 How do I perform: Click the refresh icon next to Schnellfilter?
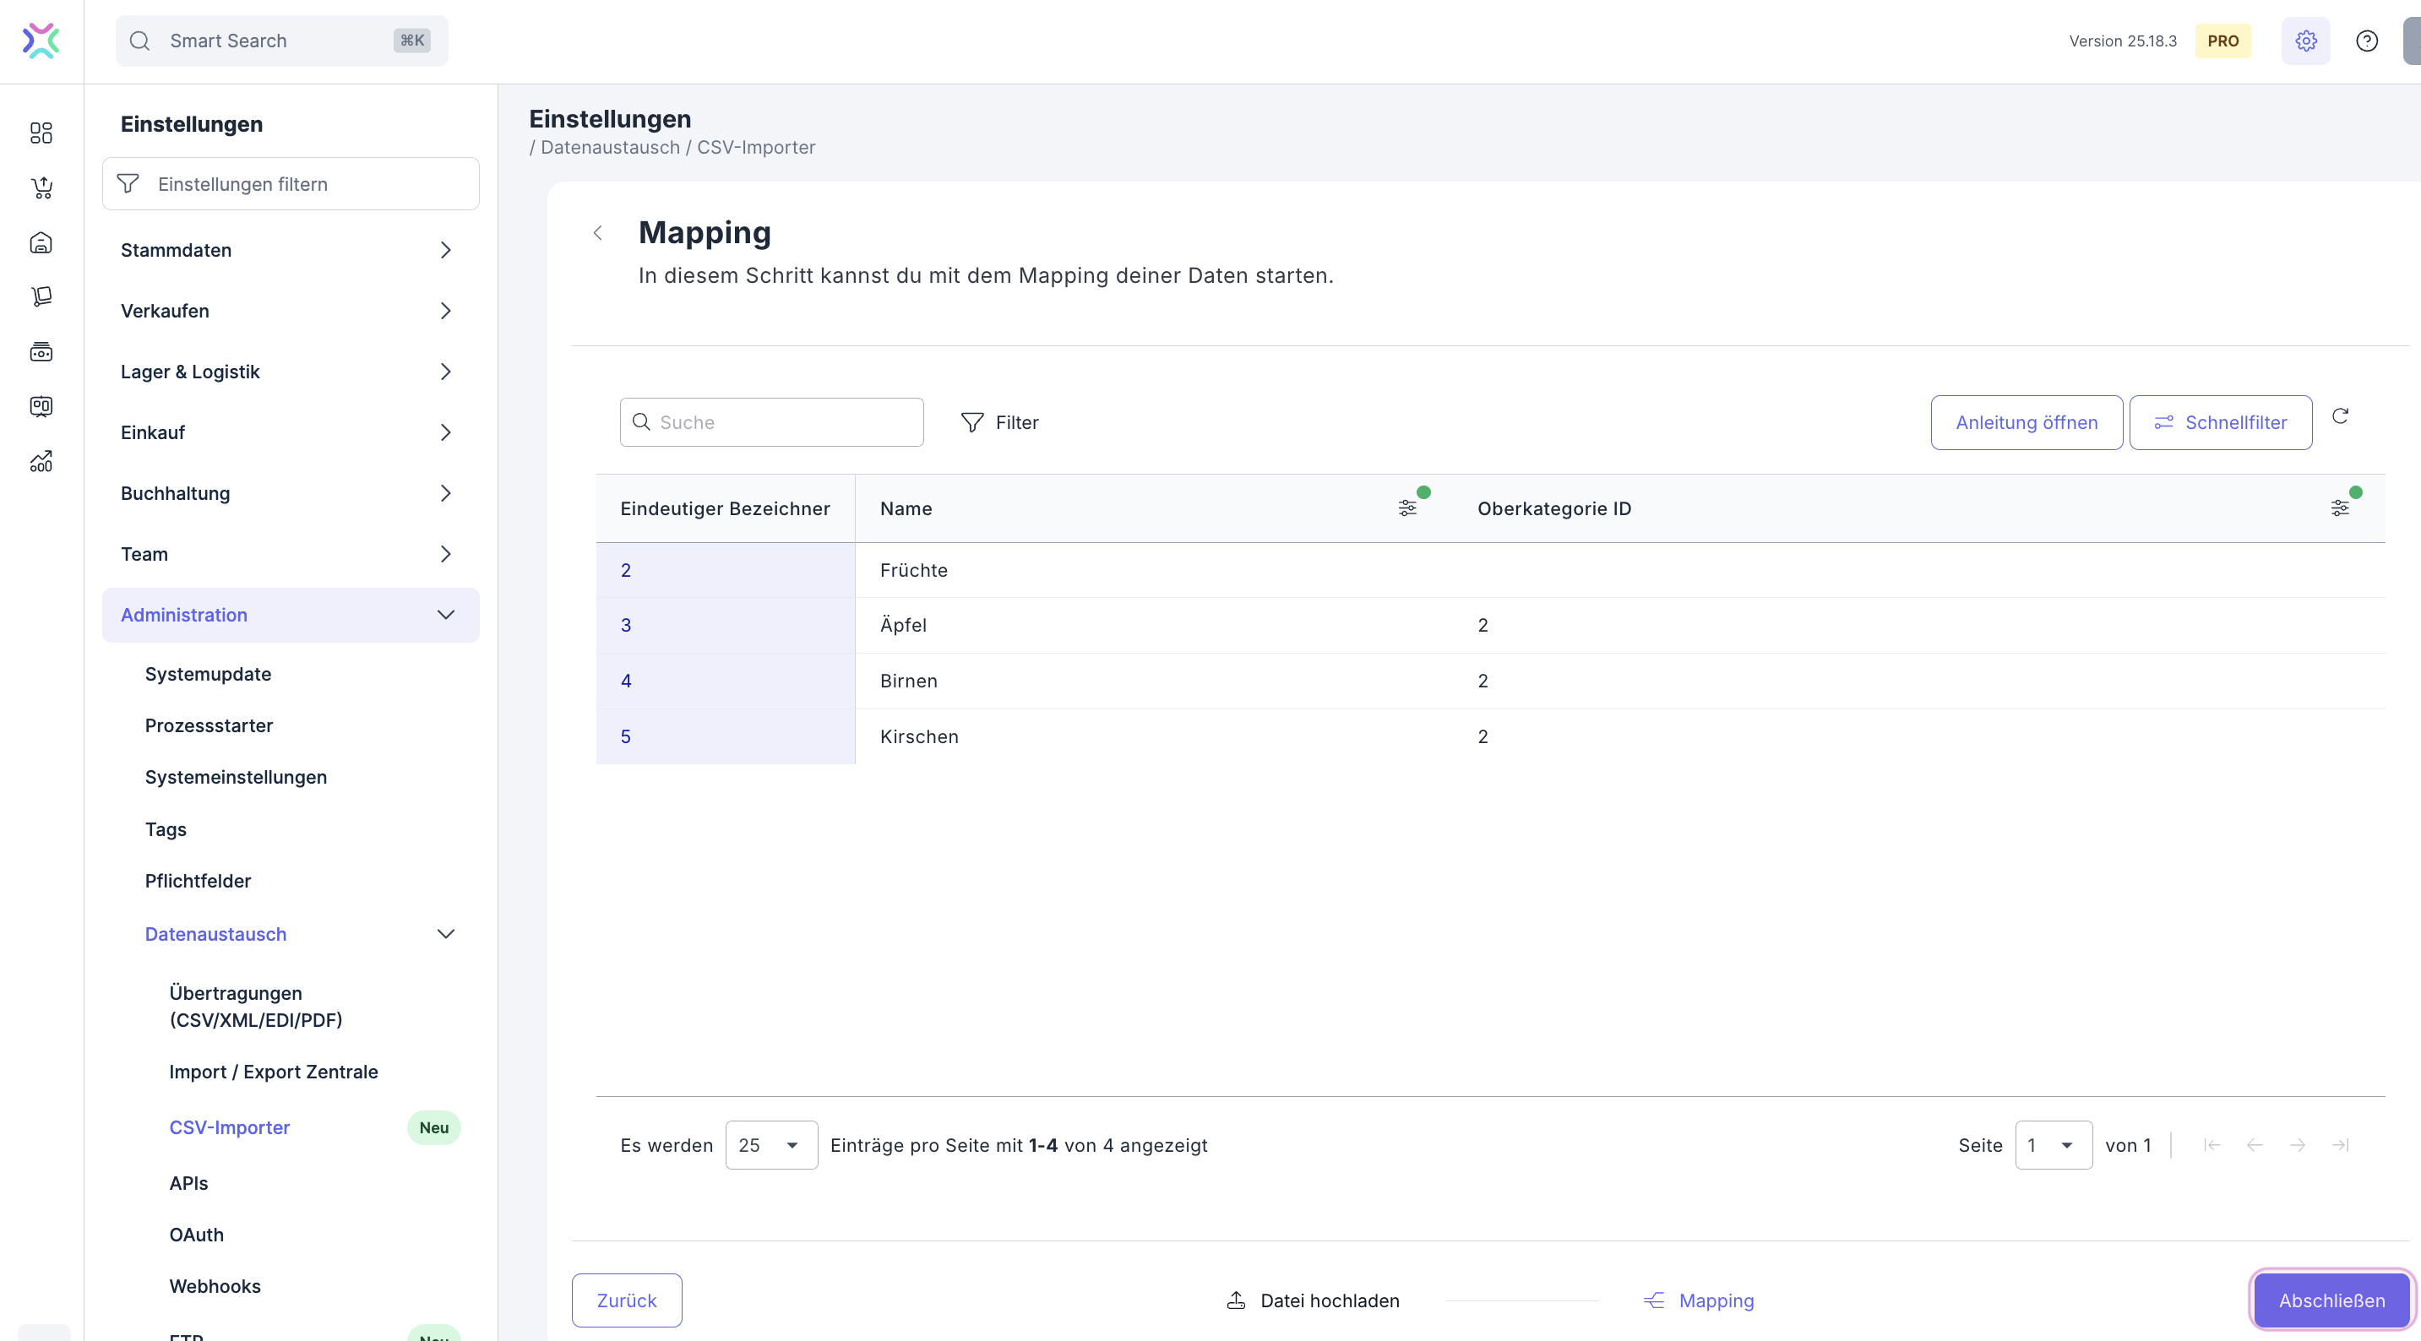2340,415
